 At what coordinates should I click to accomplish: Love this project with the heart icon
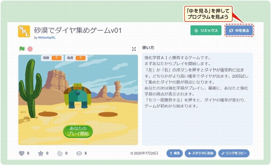click(x=22, y=153)
